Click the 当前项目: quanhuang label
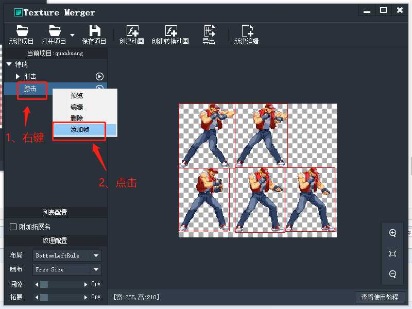This screenshot has height=309, width=412. [55, 54]
